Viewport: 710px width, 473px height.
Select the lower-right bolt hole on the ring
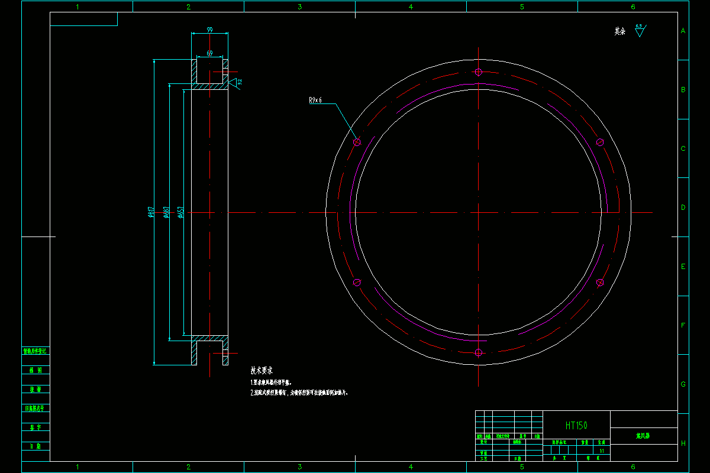coord(600,283)
